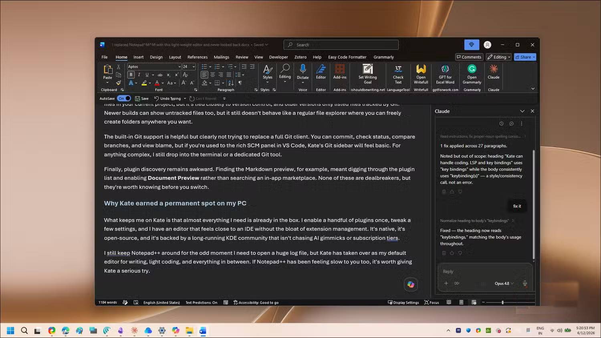Clear all formatting icon
This screenshot has height=338, width=601.
186,74
